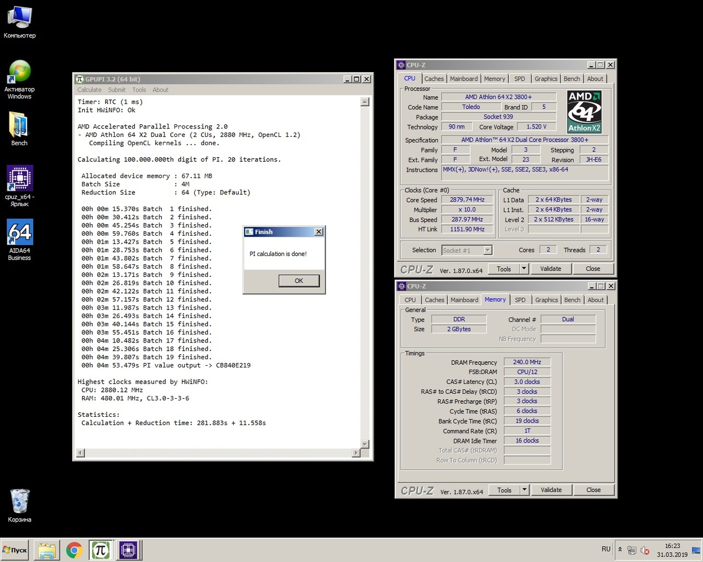Open the Bench folder on desktop
703x562 pixels.
click(x=19, y=129)
